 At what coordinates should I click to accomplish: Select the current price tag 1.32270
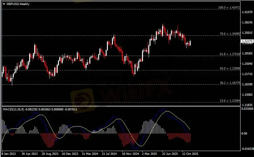pyautogui.click(x=246, y=41)
